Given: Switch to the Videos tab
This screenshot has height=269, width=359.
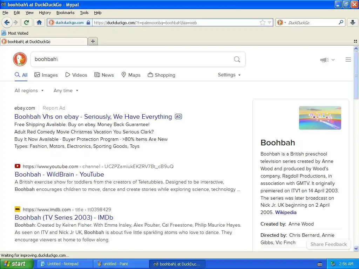Looking at the screenshot, I should [x=76, y=75].
